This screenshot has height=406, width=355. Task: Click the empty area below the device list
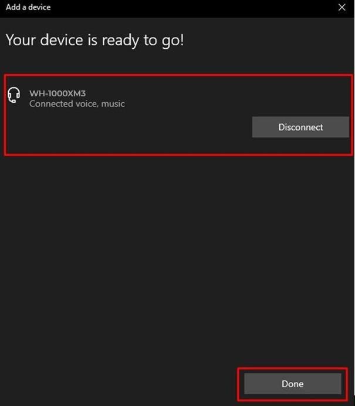point(177,259)
